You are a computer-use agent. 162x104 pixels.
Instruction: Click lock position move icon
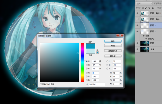[x=149, y=8]
